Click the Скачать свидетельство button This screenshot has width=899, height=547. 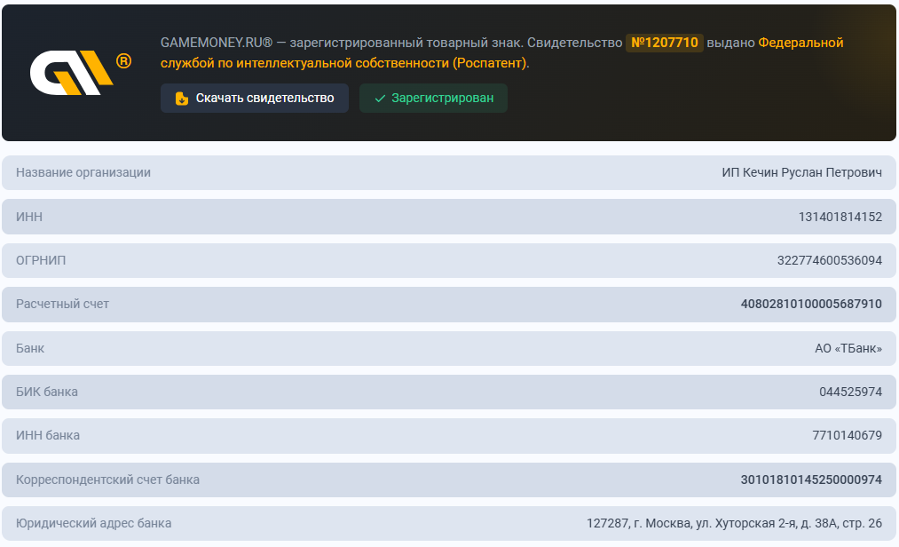(x=255, y=99)
